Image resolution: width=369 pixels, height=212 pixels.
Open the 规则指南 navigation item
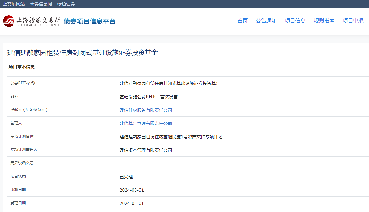click(324, 21)
